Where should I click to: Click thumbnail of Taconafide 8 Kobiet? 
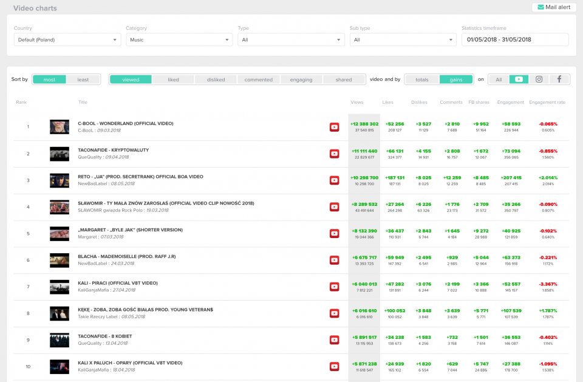(60, 340)
